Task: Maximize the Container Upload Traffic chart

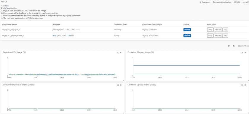Action: tap(242, 85)
